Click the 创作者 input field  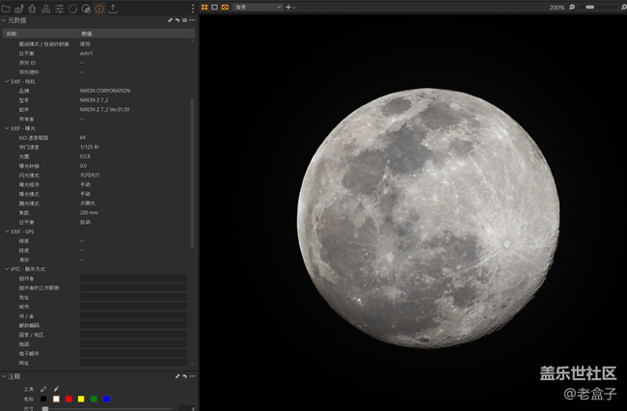tap(133, 278)
